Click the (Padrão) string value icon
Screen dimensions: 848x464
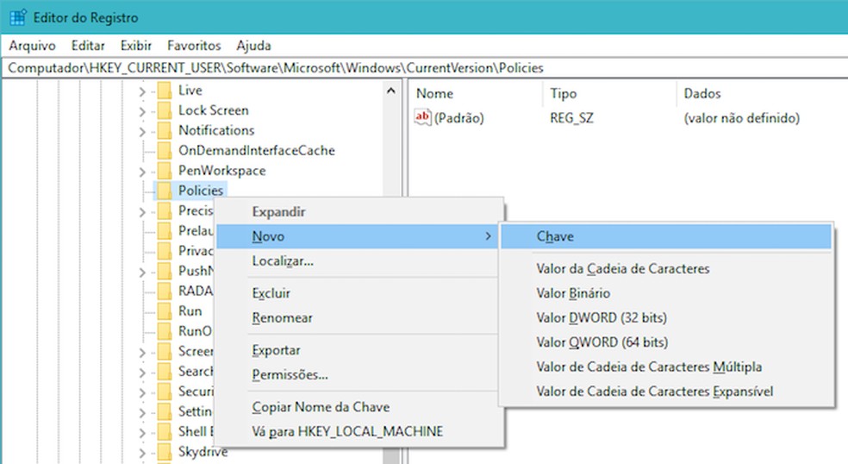point(422,118)
